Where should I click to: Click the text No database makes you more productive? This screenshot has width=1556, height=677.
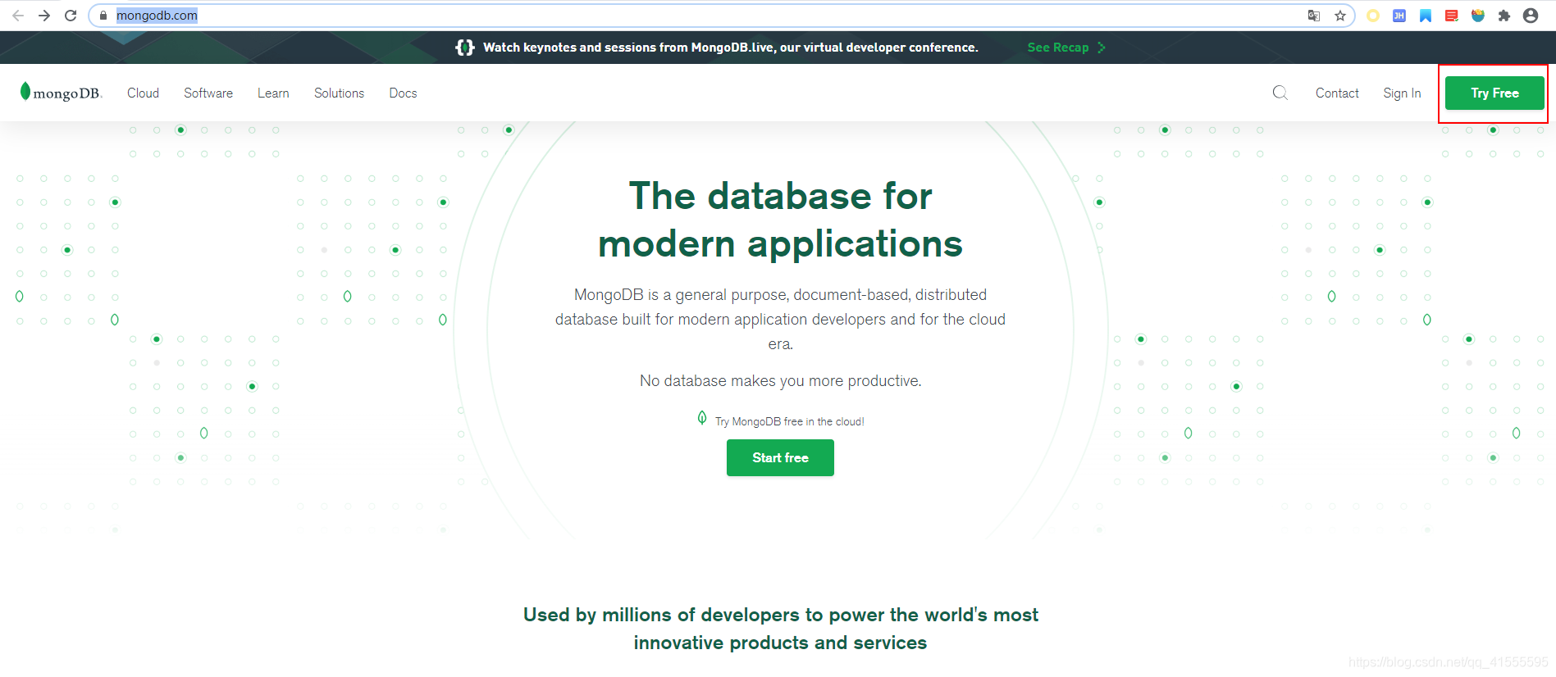click(x=780, y=381)
